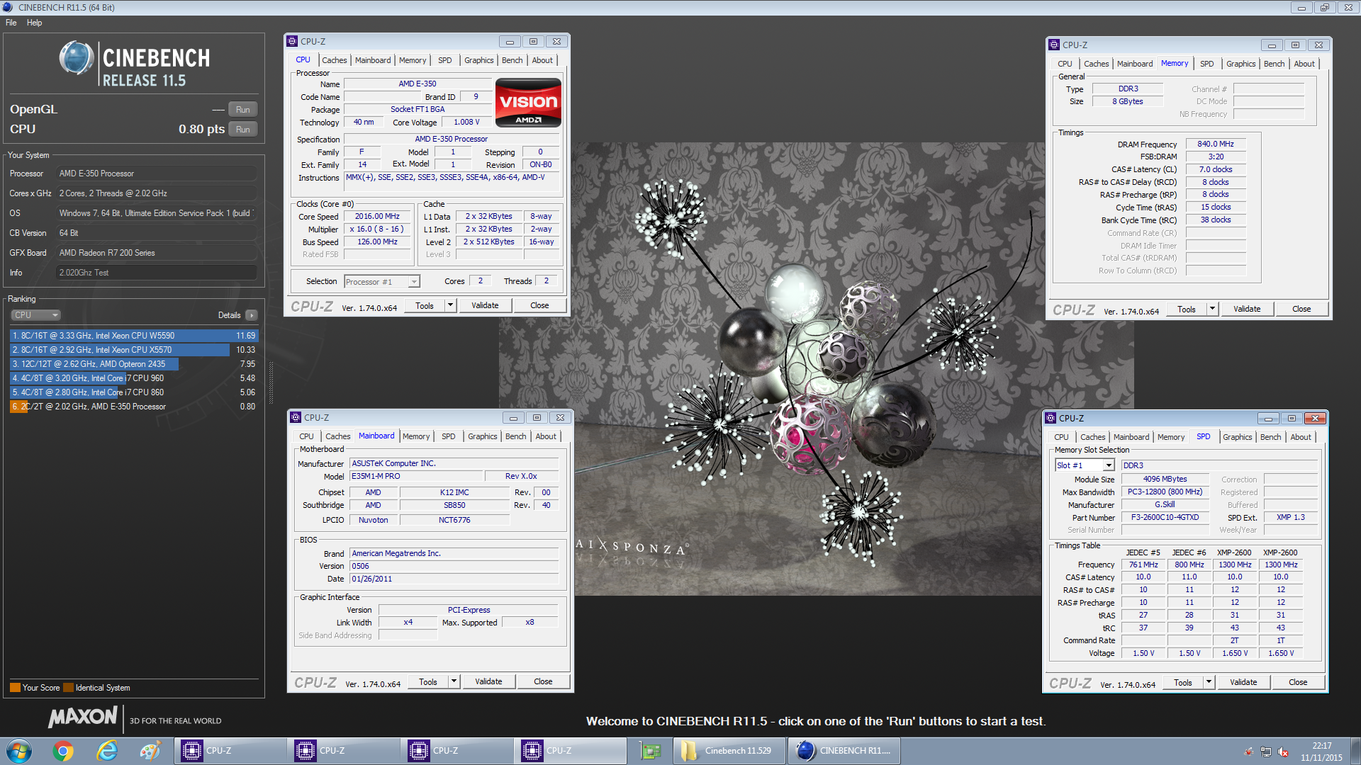The height and width of the screenshot is (765, 1361).
Task: Open Memory tab in the Mainboard window
Action: click(416, 436)
